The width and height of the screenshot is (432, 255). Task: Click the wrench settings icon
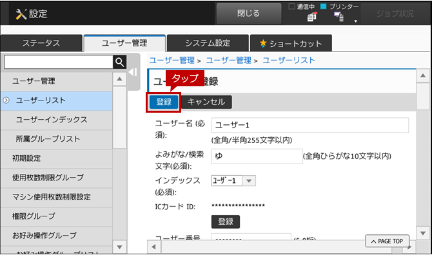tap(21, 14)
